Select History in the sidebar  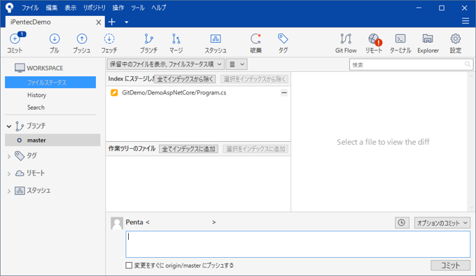[x=36, y=95]
